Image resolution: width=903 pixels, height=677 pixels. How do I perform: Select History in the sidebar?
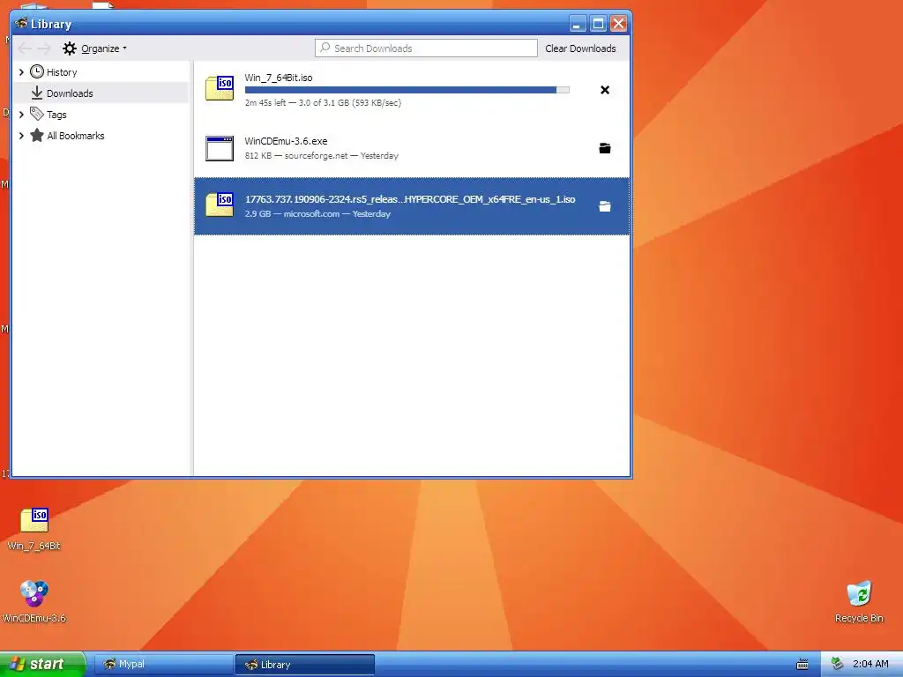62,72
